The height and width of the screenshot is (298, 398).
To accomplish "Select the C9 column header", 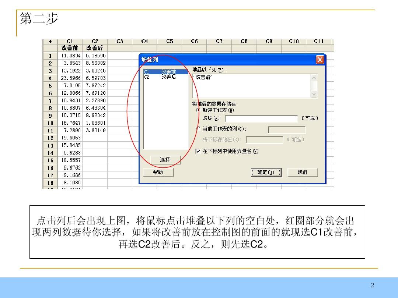I will (269, 41).
